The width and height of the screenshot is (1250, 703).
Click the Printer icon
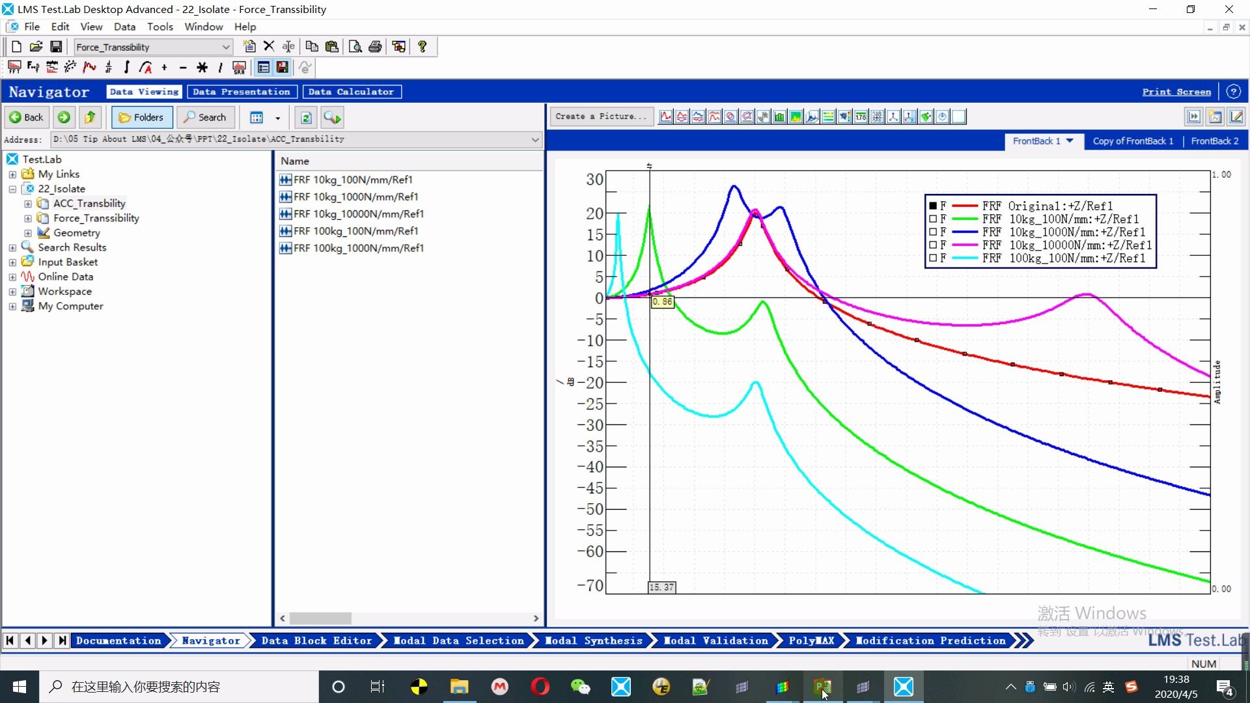(375, 46)
